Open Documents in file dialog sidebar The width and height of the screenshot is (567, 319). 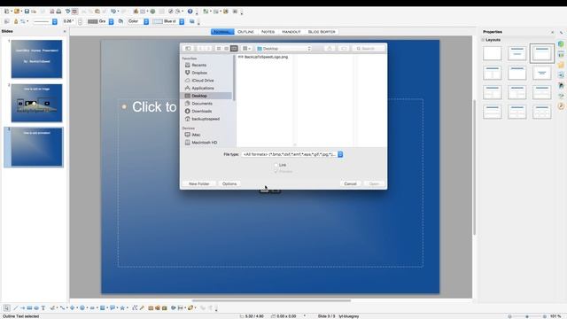(x=202, y=104)
